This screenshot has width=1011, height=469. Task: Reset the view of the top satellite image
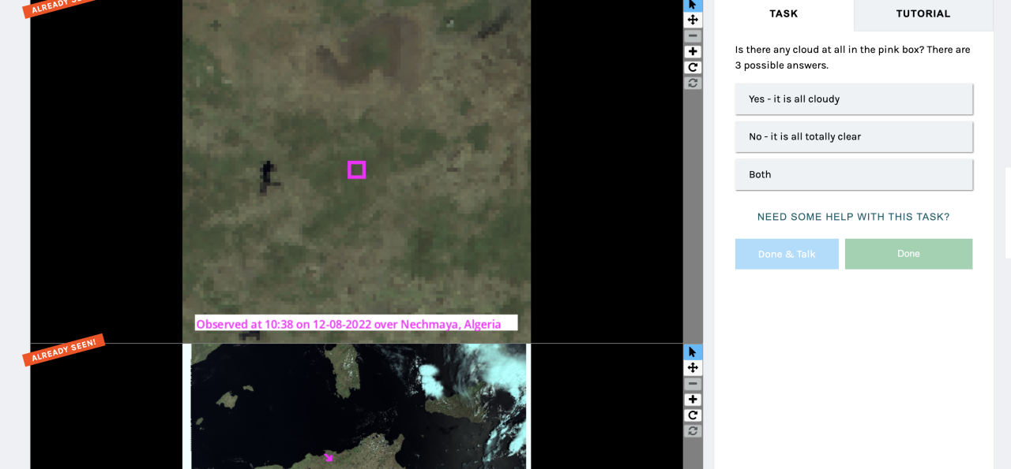(693, 83)
